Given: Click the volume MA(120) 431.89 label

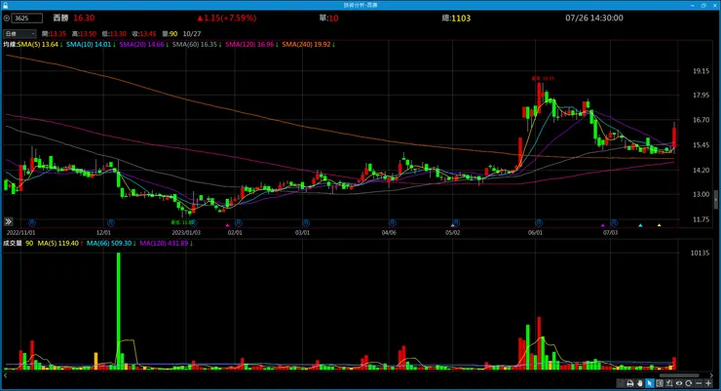Looking at the screenshot, I should pos(166,244).
